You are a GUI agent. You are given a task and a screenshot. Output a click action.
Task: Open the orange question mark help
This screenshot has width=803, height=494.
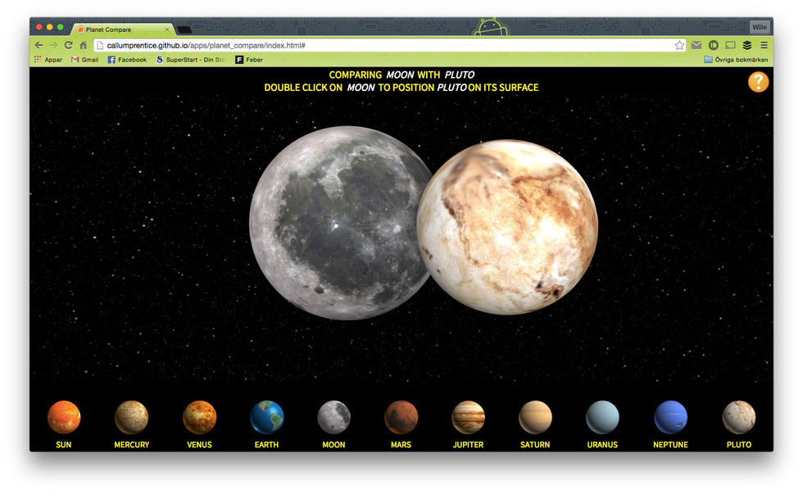click(758, 82)
